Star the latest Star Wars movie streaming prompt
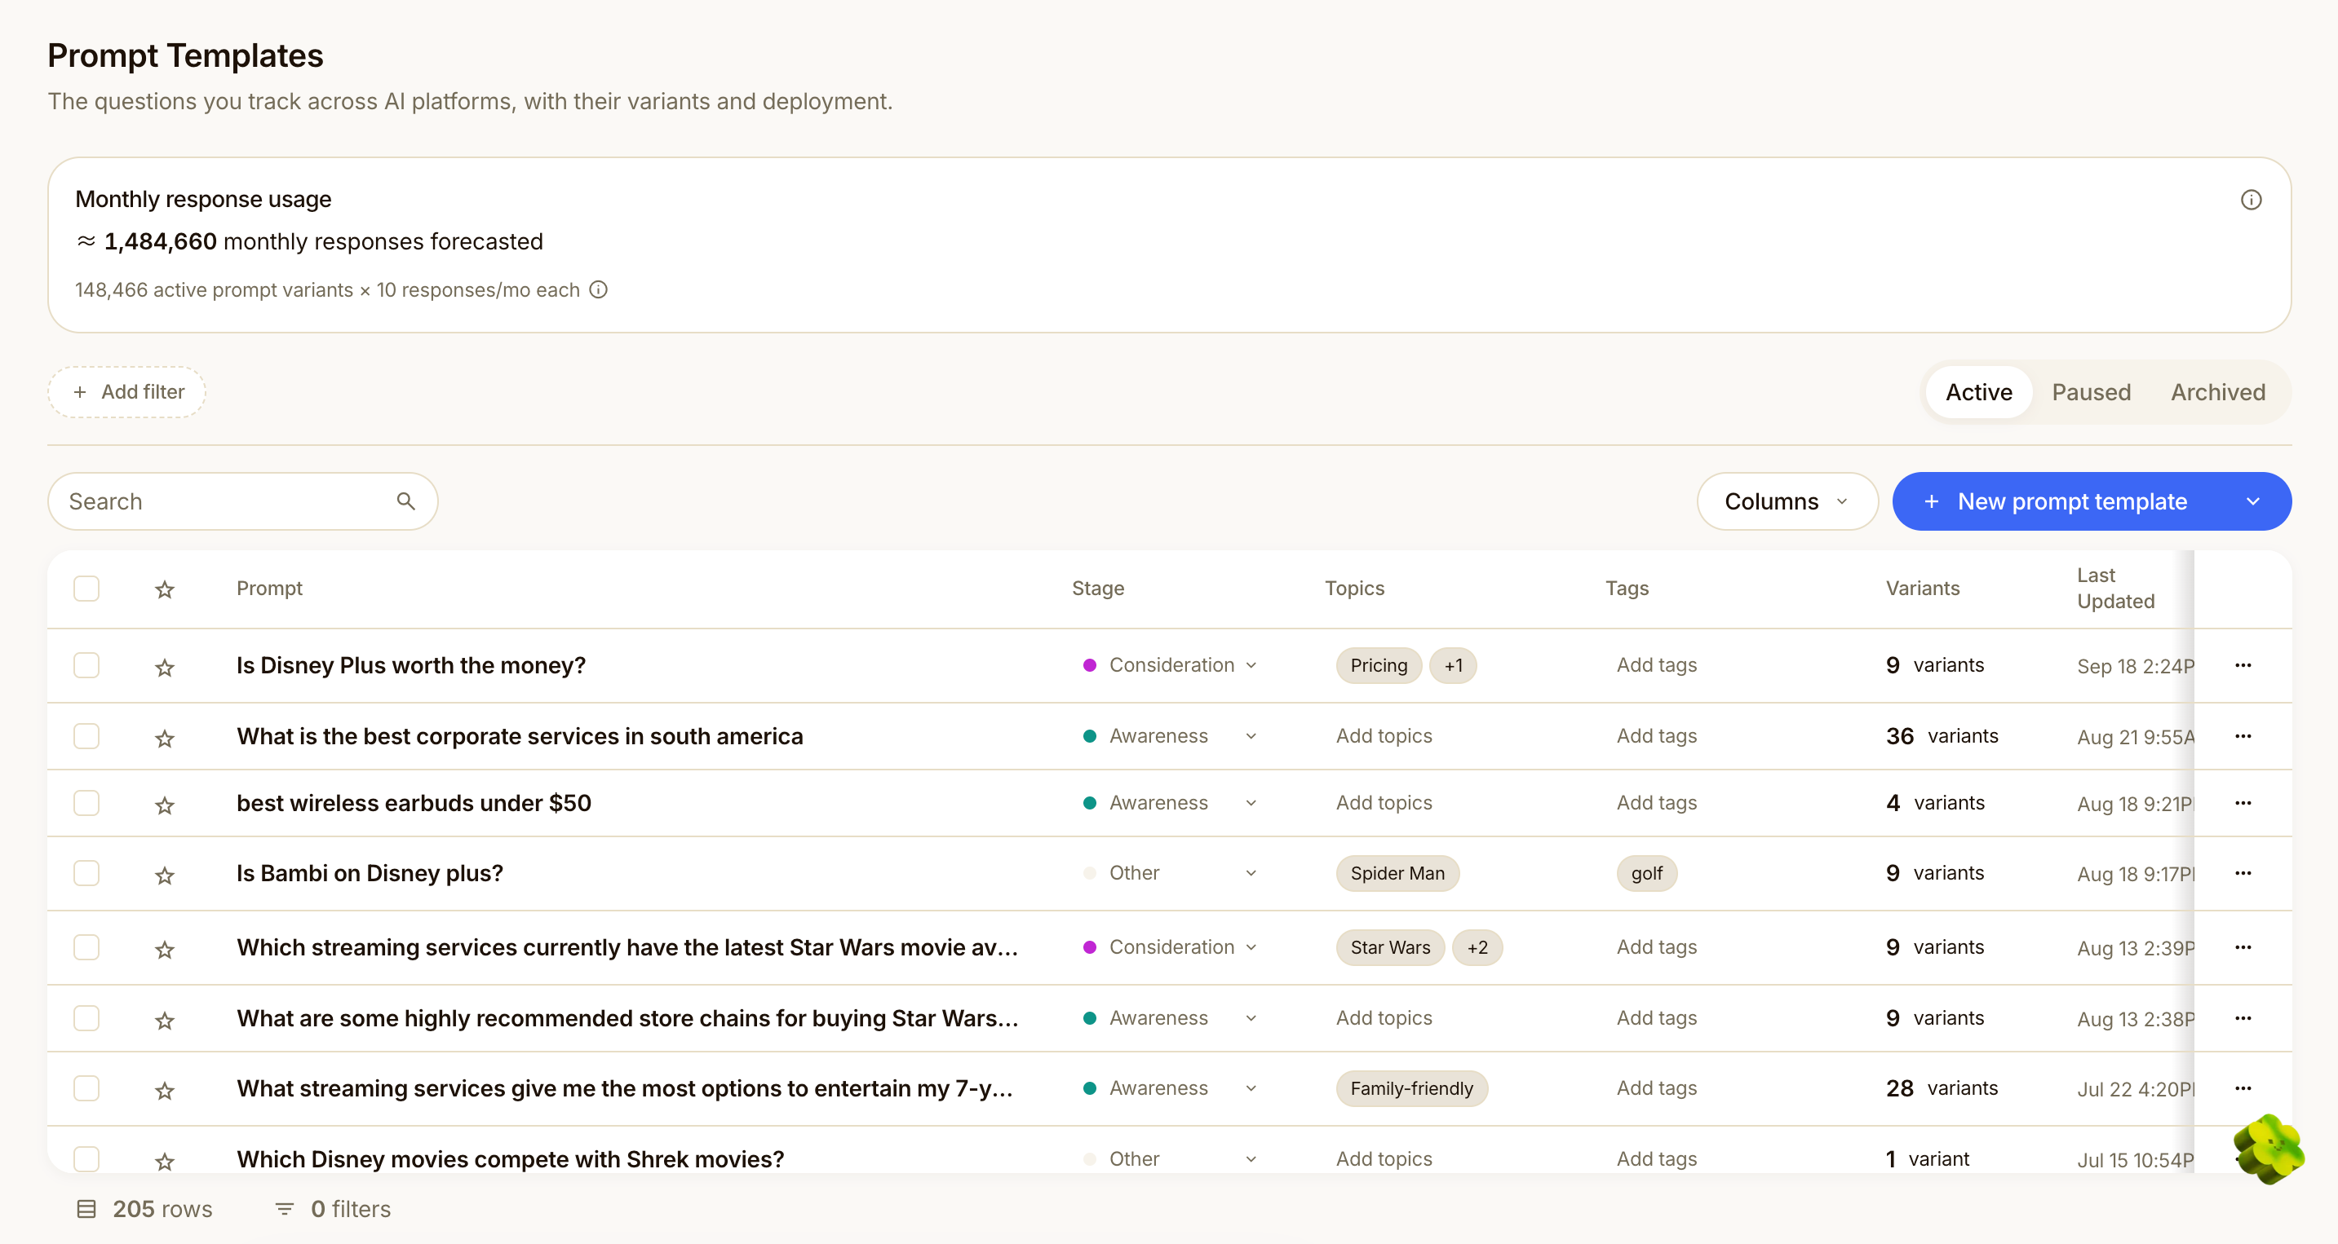2338x1244 pixels. click(x=164, y=950)
